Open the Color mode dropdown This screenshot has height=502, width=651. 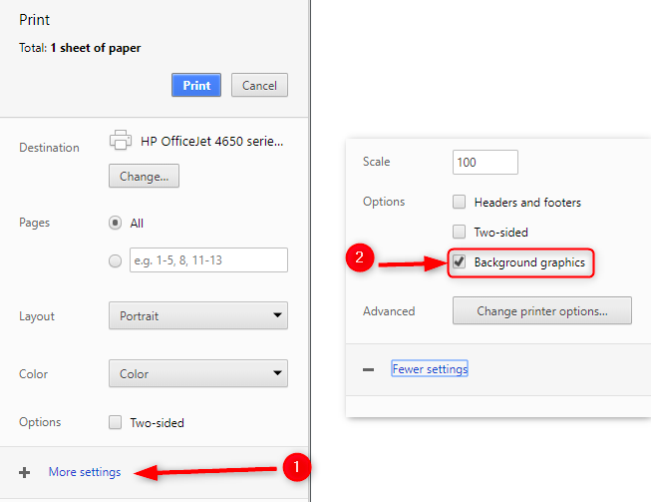(x=198, y=373)
